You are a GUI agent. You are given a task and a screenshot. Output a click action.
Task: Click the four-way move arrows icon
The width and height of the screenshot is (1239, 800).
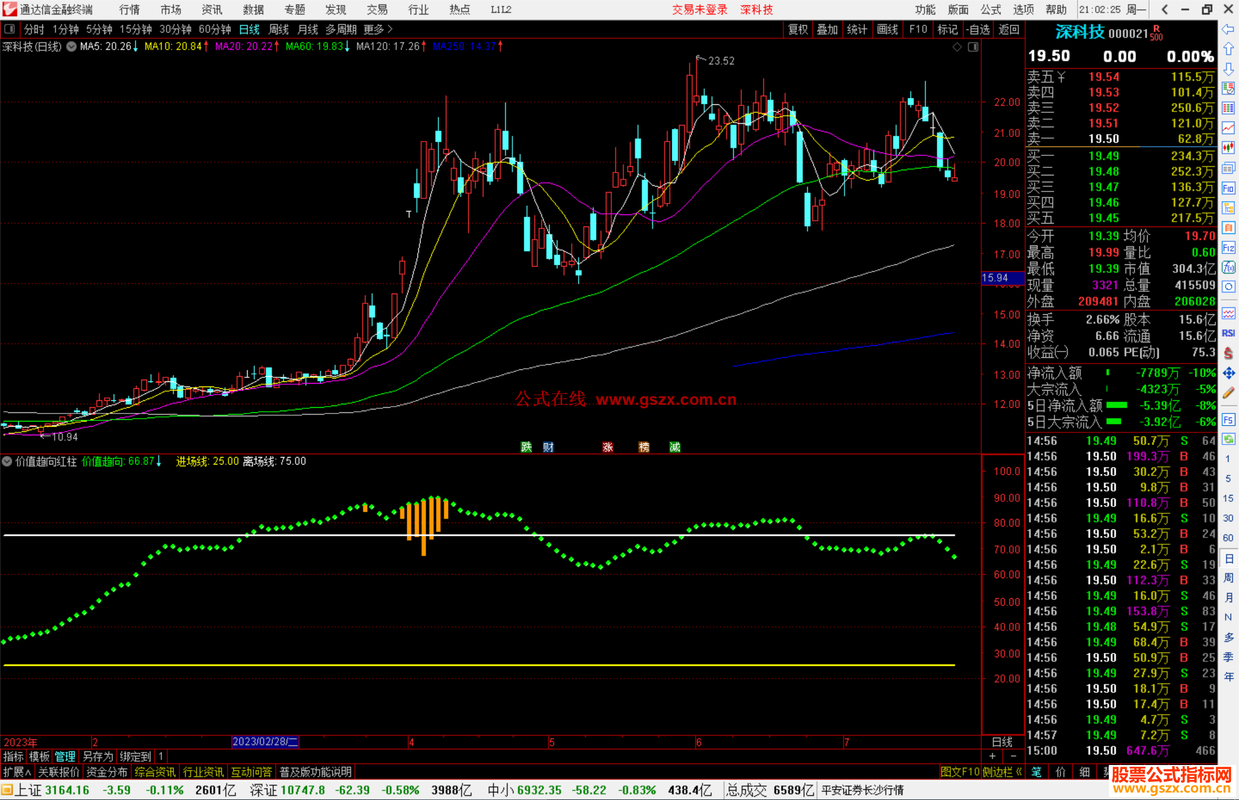[1228, 373]
